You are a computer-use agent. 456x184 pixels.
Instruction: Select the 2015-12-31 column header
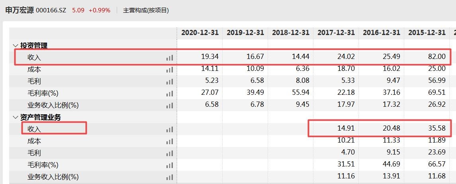tap(427, 33)
